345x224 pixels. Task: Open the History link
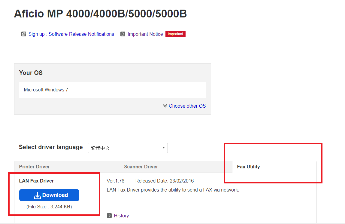[x=121, y=216]
